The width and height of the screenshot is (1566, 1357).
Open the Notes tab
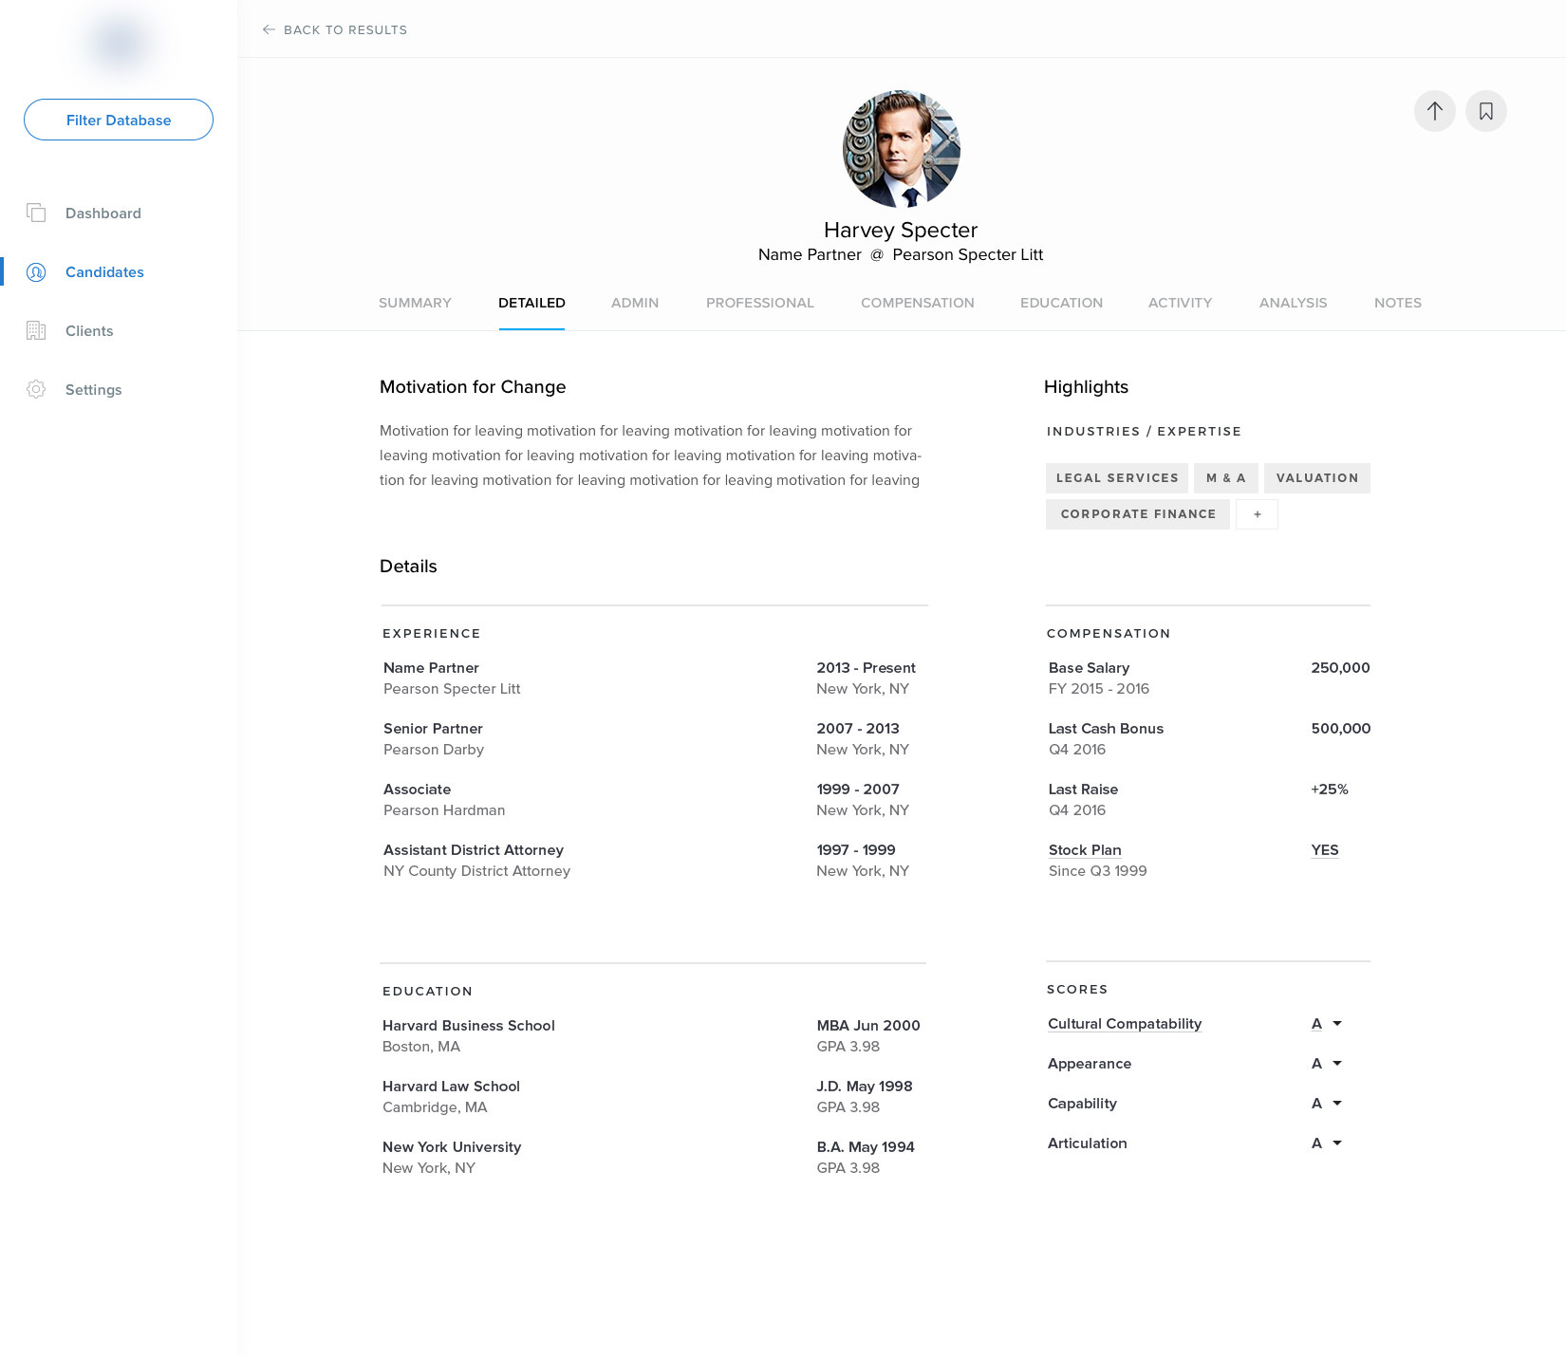point(1398,303)
